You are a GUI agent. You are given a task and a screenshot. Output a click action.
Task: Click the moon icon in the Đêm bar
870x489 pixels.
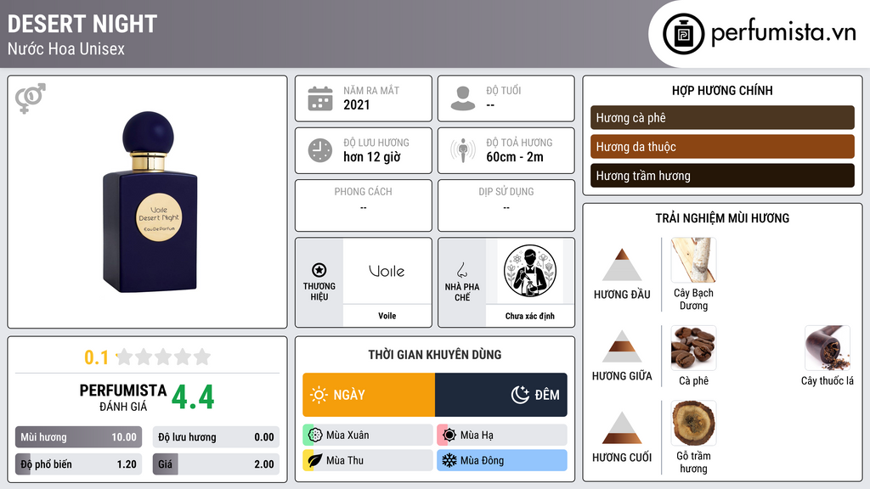click(520, 395)
